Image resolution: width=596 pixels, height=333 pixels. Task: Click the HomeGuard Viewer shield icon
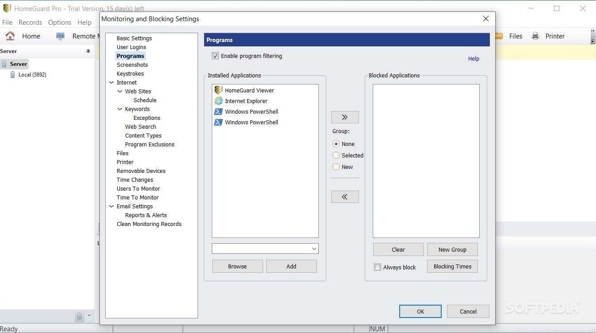click(218, 90)
